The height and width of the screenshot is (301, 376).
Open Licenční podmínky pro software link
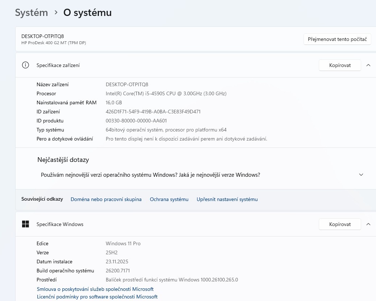pos(97,297)
